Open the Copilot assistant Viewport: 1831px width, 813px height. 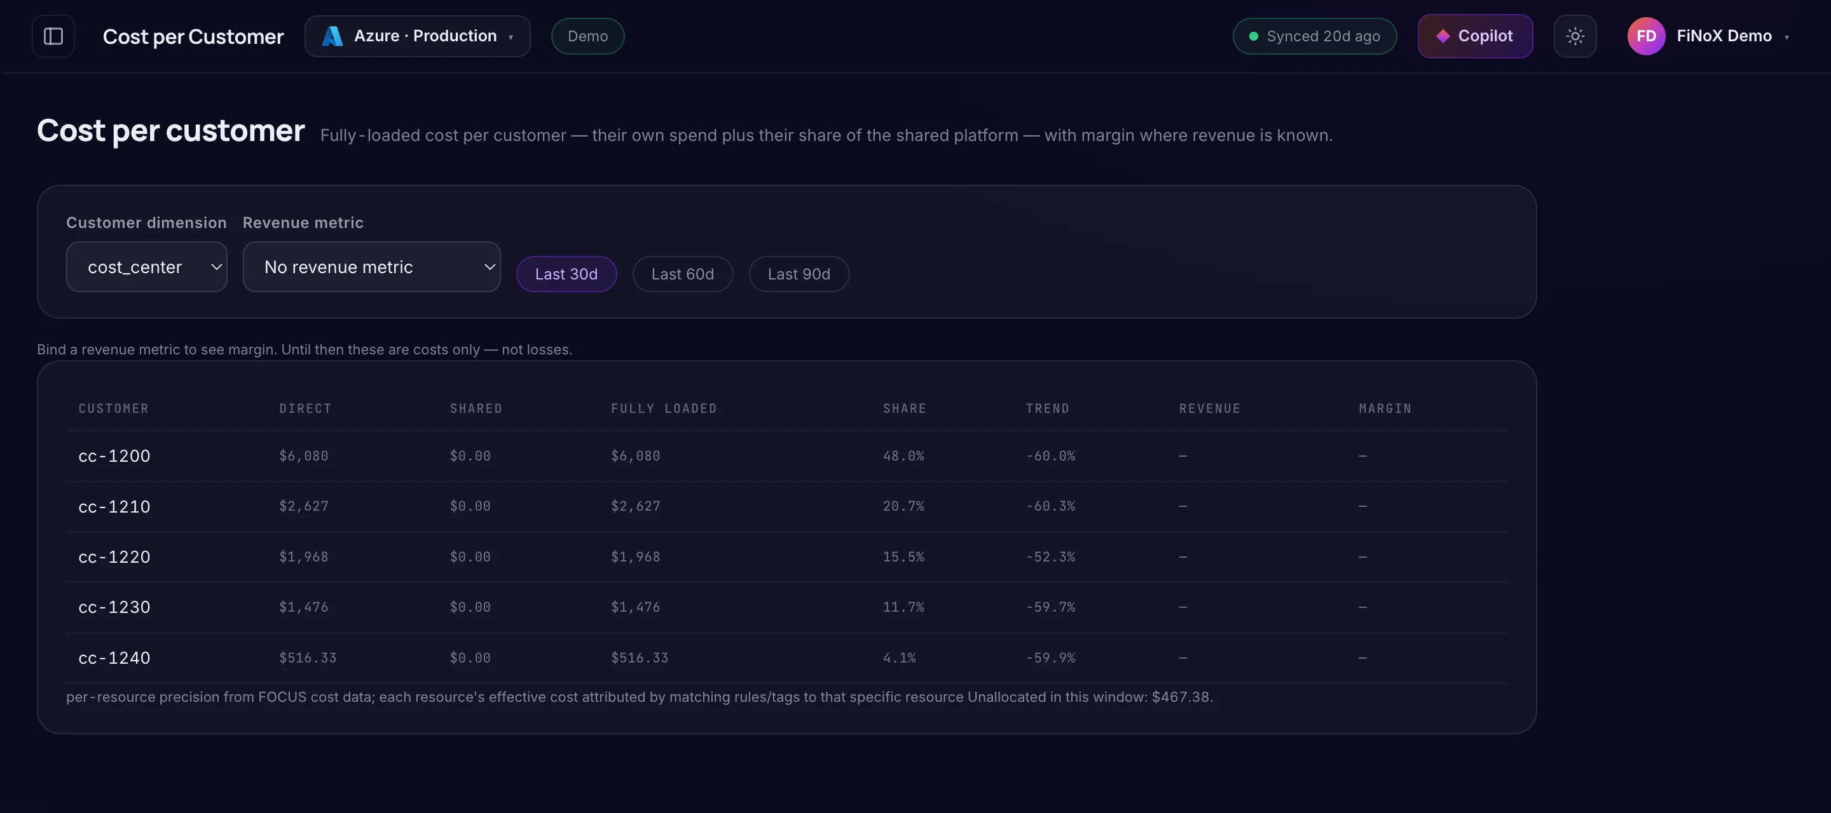1475,36
